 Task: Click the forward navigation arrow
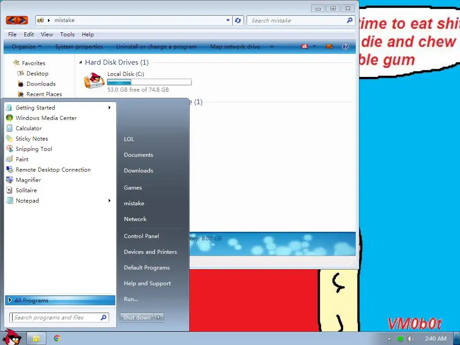tap(22, 20)
